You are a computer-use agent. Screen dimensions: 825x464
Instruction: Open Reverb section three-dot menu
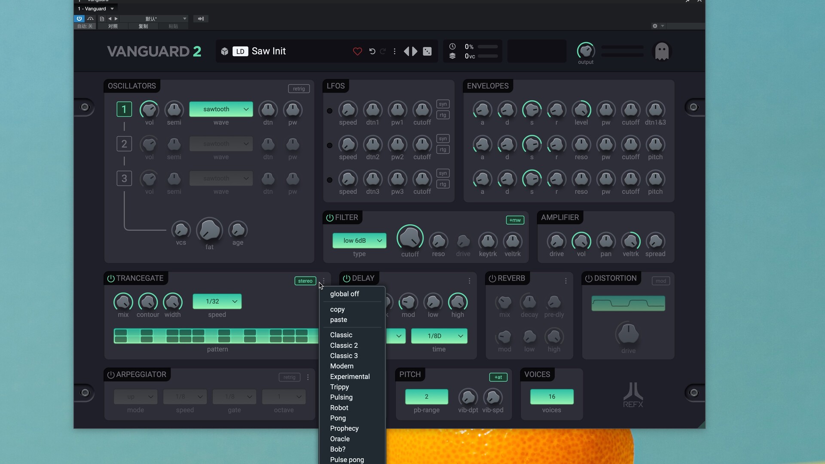pyautogui.click(x=565, y=281)
